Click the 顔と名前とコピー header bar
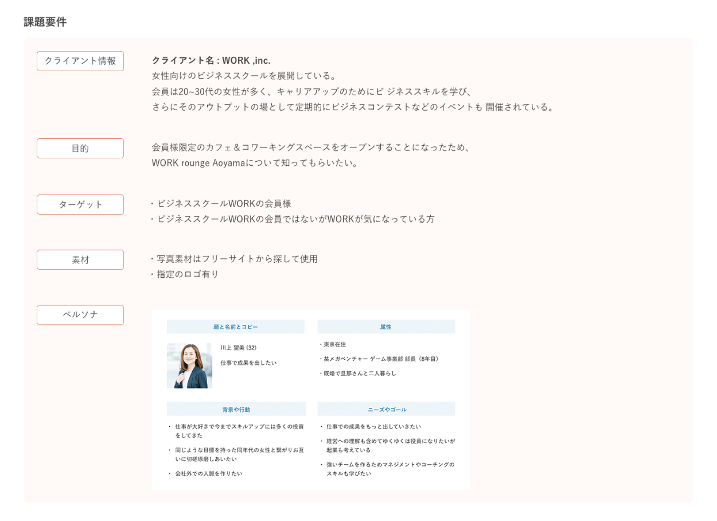The height and width of the screenshot is (521, 717). pyautogui.click(x=235, y=326)
